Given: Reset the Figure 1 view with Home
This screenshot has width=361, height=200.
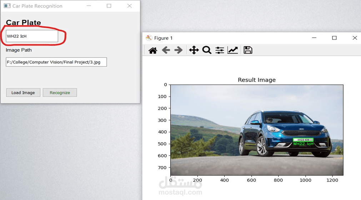Looking at the screenshot, I should [x=153, y=50].
